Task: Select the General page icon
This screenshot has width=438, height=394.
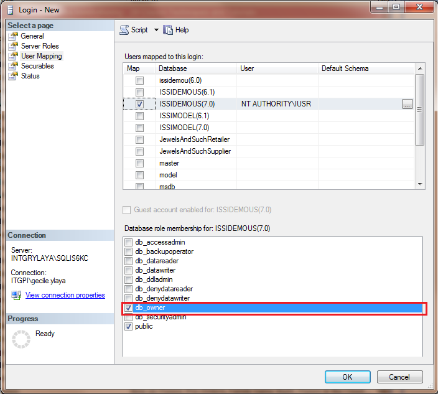Action: pyautogui.click(x=13, y=36)
